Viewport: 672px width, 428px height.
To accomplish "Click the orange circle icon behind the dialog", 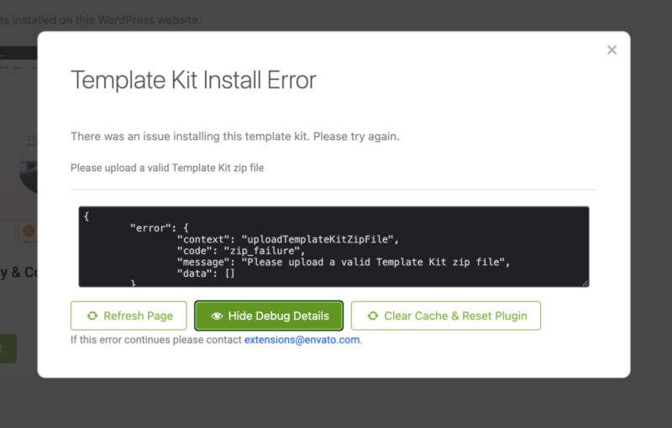I will pyautogui.click(x=29, y=231).
